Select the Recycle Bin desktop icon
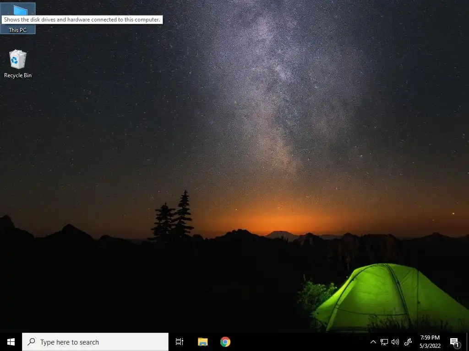469x351 pixels. click(18, 64)
